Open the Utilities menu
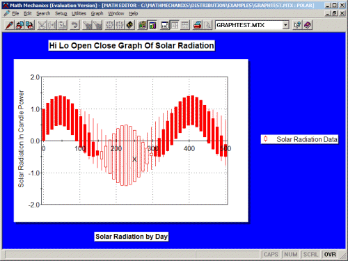The height and width of the screenshot is (261, 348). coord(79,13)
